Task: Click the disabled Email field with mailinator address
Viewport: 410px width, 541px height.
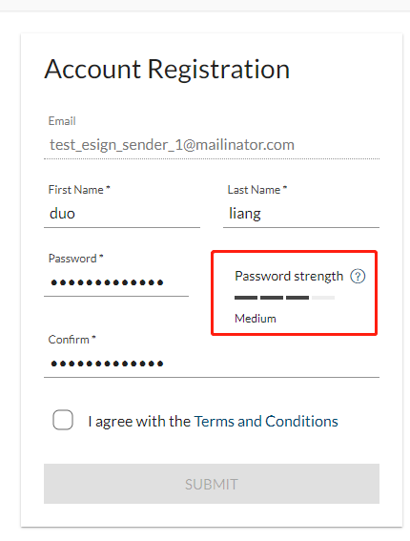Action: coord(212,145)
